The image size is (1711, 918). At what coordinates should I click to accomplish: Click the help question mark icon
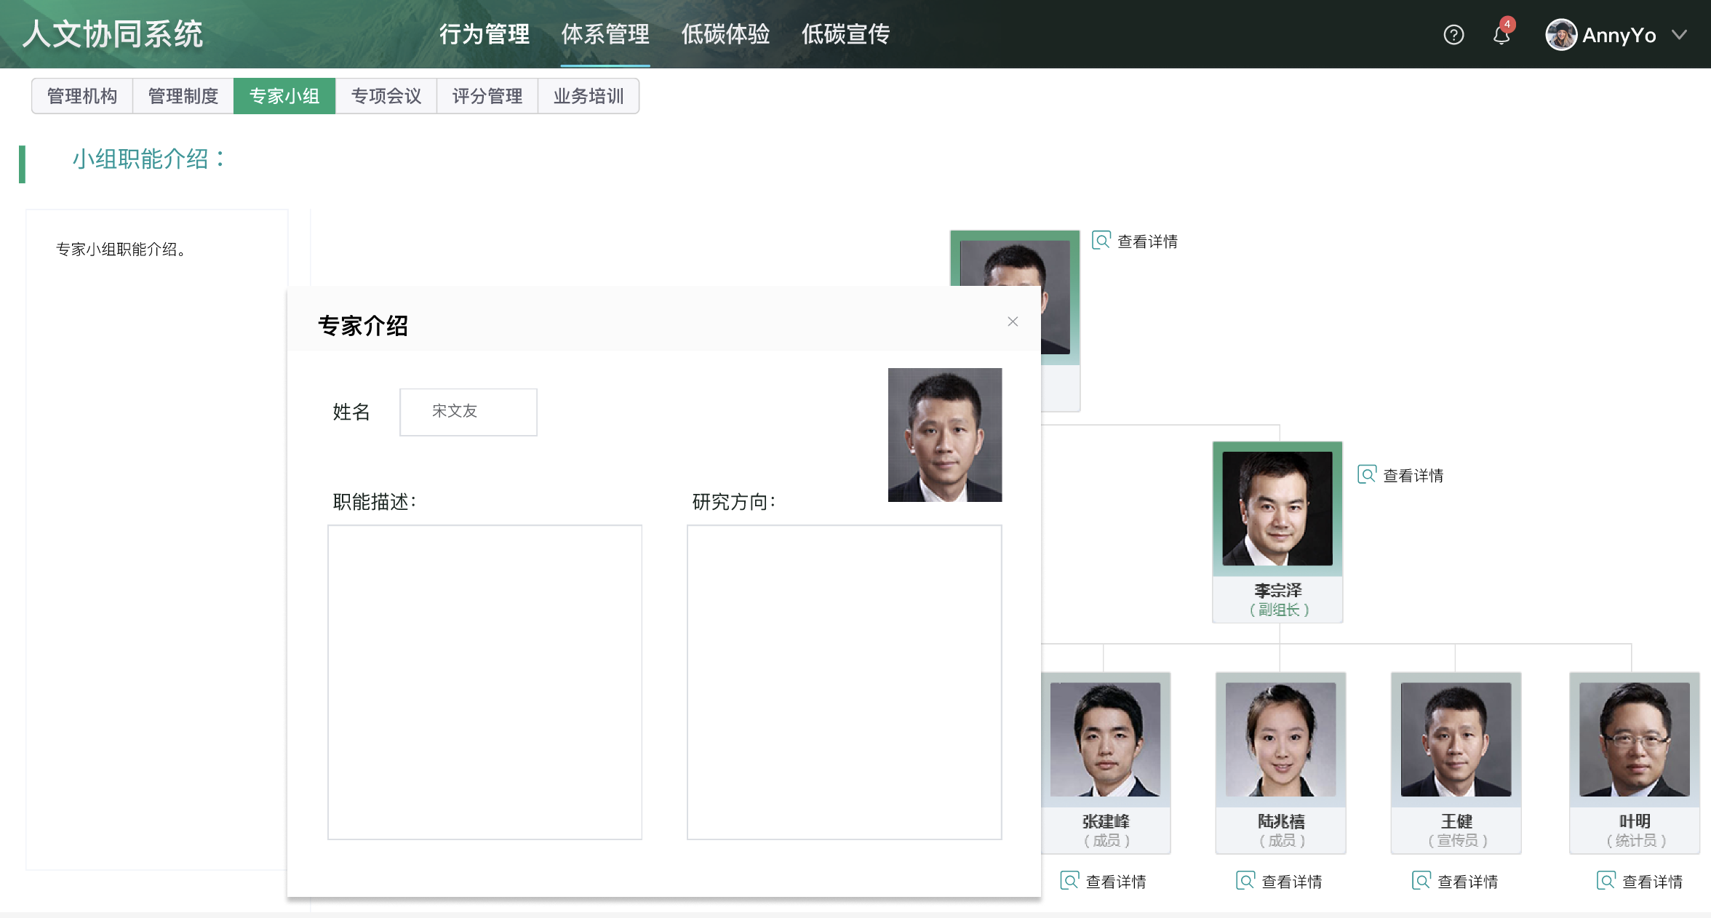1453,35
